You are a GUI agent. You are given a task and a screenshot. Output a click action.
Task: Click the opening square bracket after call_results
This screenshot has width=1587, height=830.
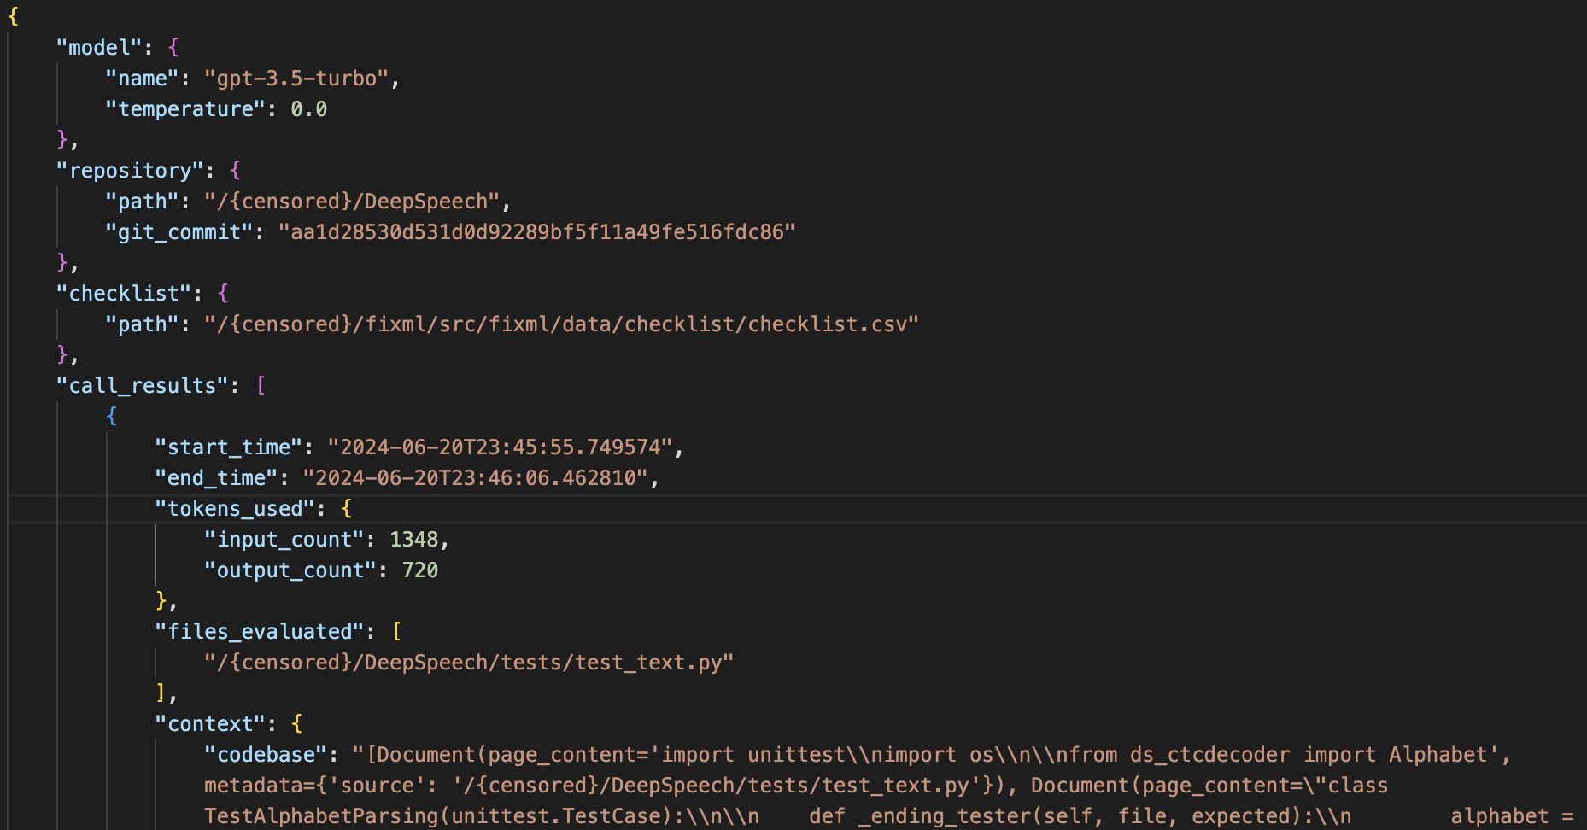[x=261, y=386]
